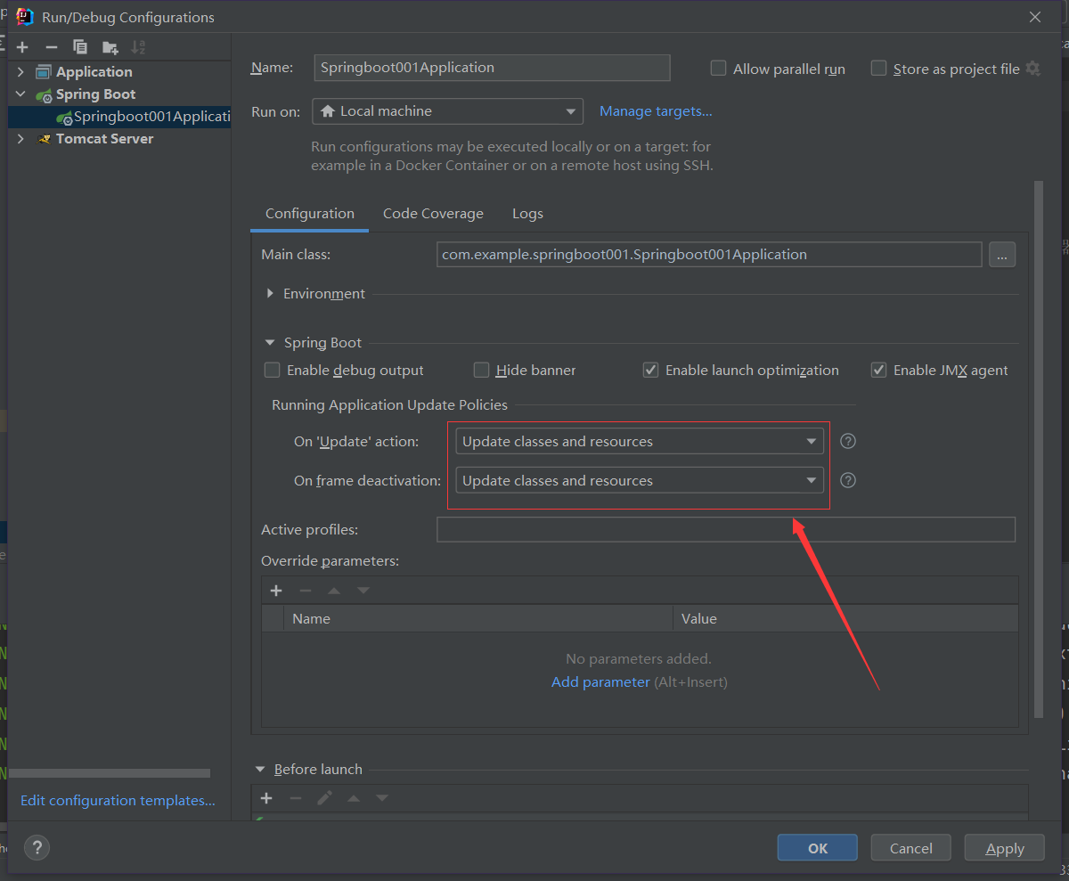Viewport: 1069px width, 881px height.
Task: Create new folder for configurations
Action: 110,47
